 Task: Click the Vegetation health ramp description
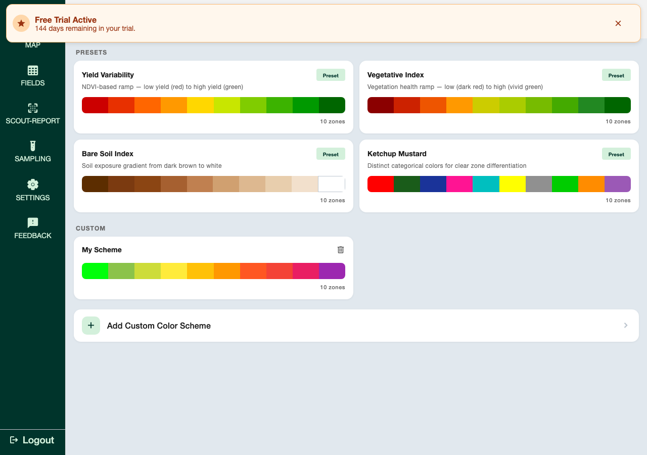[x=455, y=87]
